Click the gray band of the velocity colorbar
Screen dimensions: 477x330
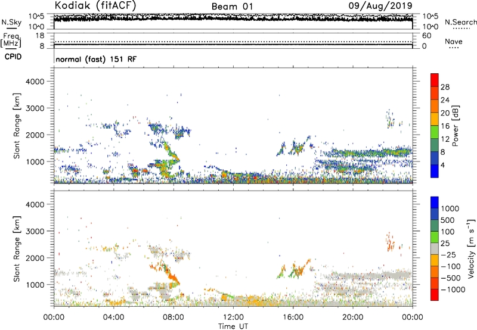[435, 249]
